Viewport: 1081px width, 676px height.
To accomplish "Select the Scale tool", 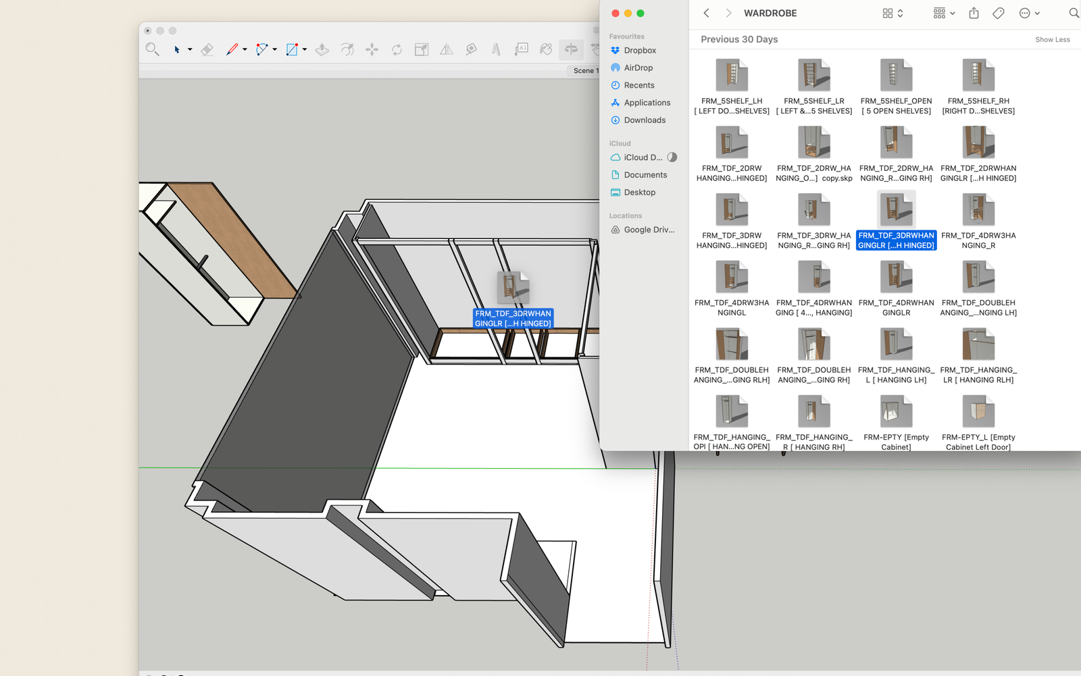I will (x=422, y=49).
